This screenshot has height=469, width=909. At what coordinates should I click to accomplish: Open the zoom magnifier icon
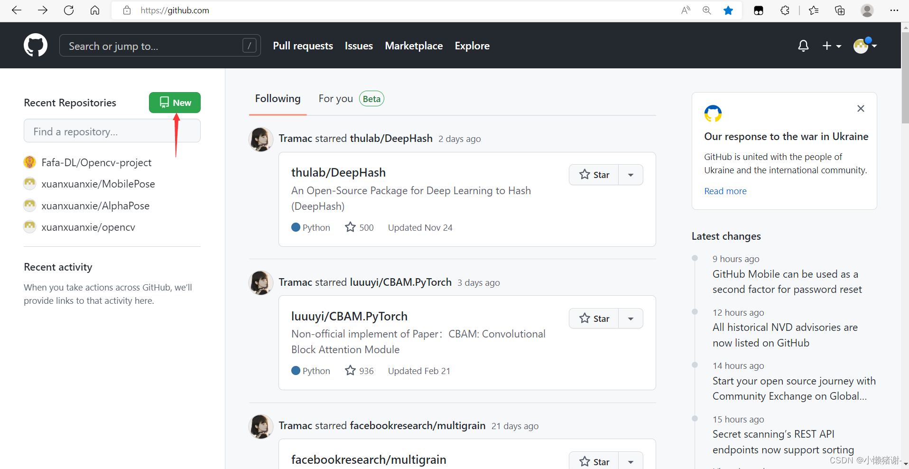(x=707, y=10)
